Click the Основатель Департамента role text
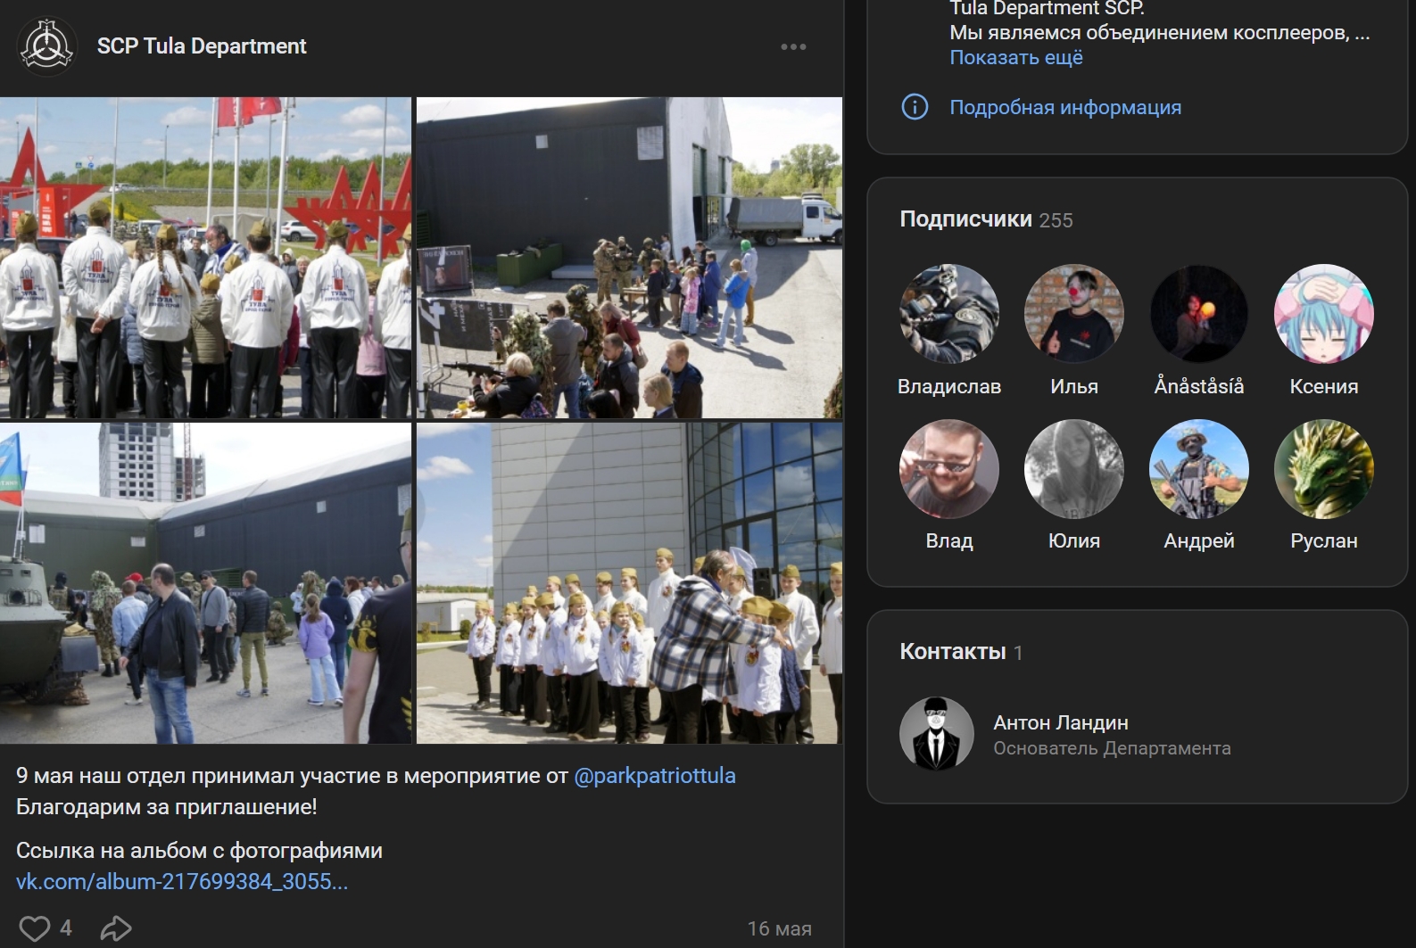The width and height of the screenshot is (1416, 948). pyautogui.click(x=1112, y=748)
